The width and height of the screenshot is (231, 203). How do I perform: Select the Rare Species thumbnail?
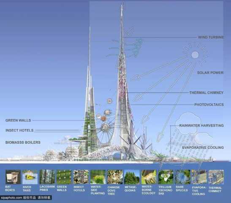(x=183, y=177)
